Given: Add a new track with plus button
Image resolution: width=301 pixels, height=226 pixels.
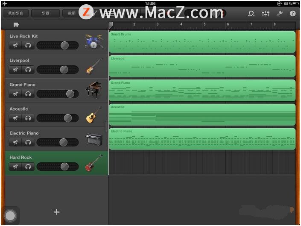Looking at the screenshot, I should pyautogui.click(x=56, y=212).
